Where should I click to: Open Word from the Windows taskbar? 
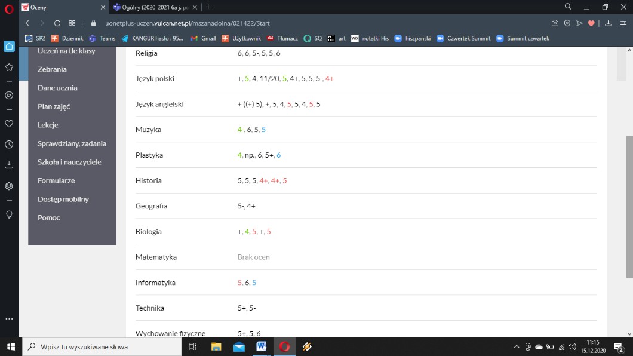[262, 347]
